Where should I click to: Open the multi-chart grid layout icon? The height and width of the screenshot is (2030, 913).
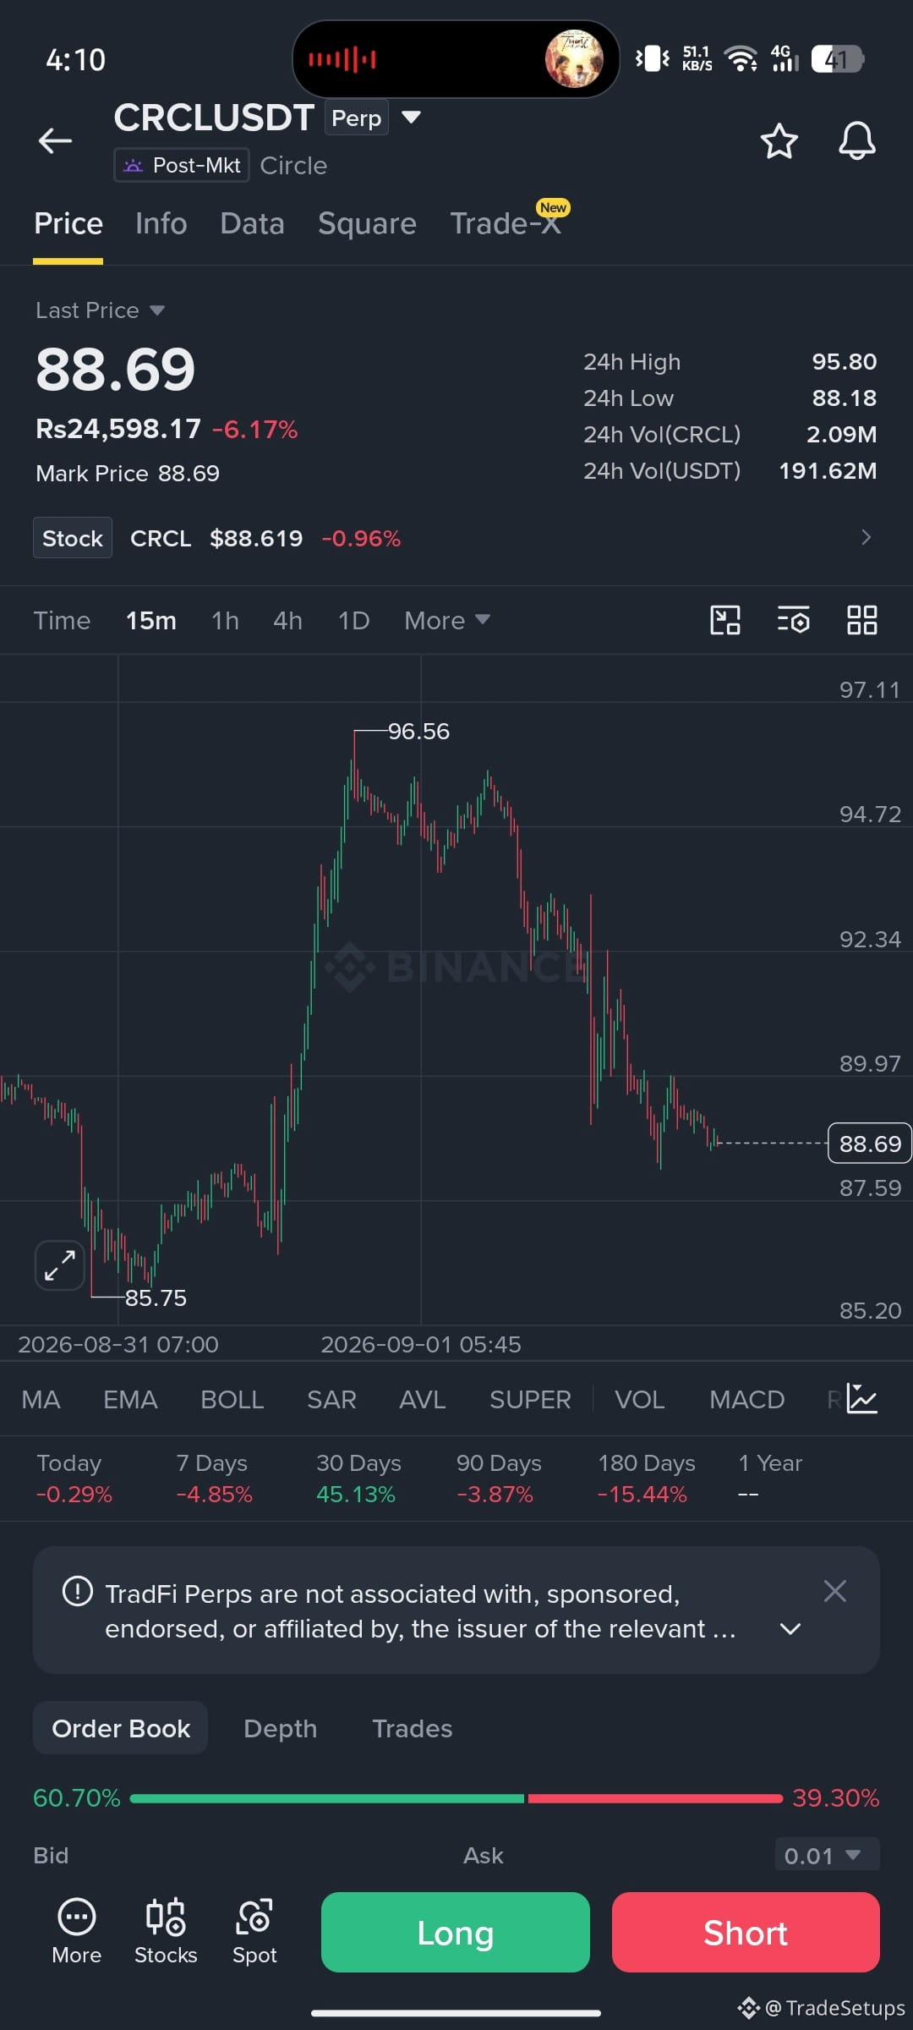(861, 620)
